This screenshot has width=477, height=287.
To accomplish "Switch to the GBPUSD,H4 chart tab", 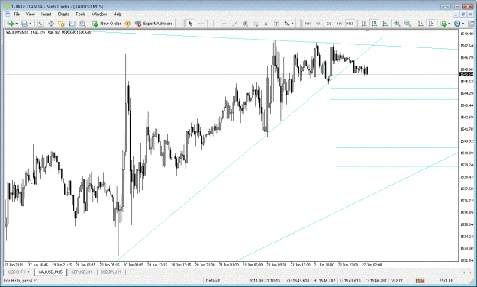I will [x=82, y=272].
